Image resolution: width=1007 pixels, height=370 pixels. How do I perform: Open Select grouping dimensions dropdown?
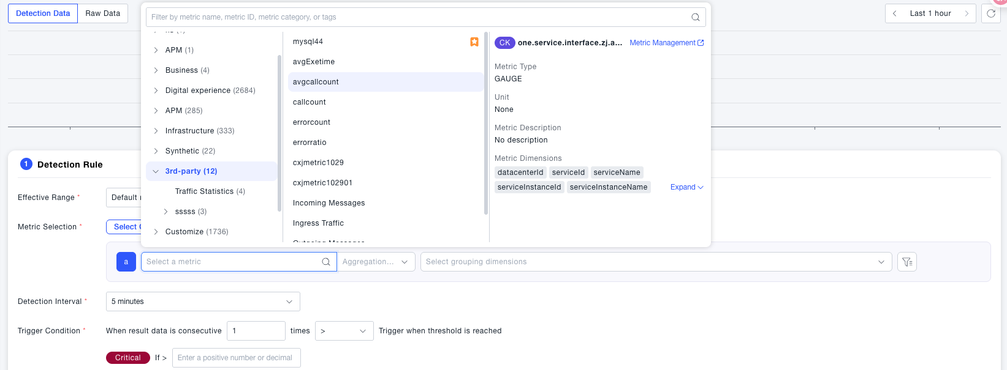(656, 262)
